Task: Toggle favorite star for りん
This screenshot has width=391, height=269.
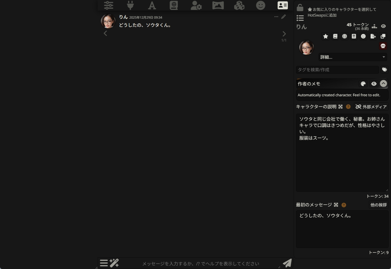Action: pyautogui.click(x=325, y=36)
